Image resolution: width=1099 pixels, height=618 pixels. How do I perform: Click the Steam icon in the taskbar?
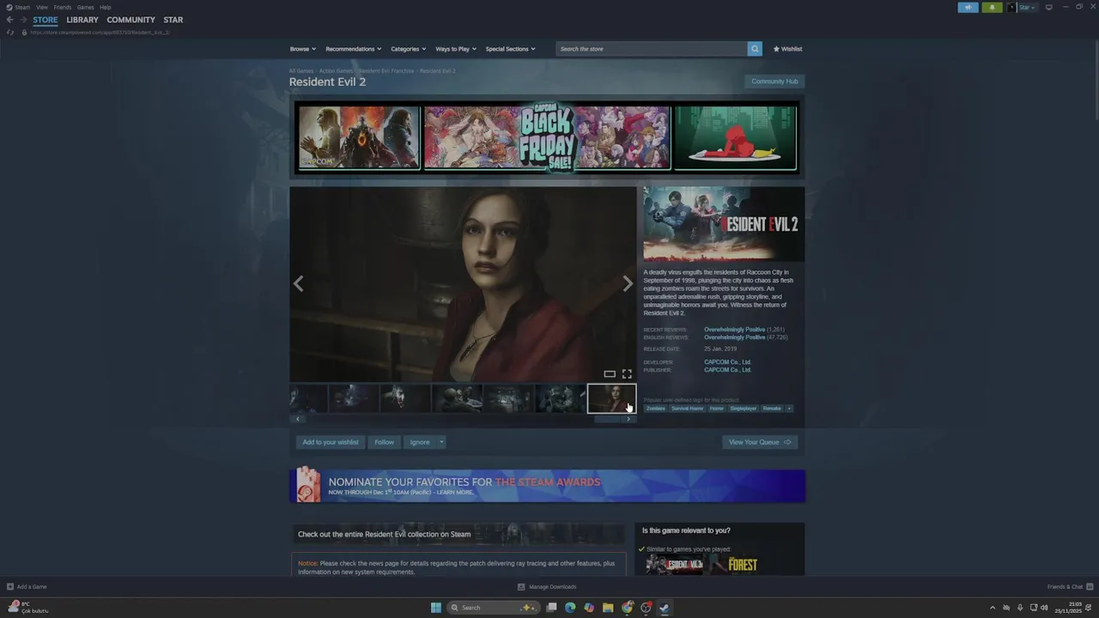tap(665, 608)
